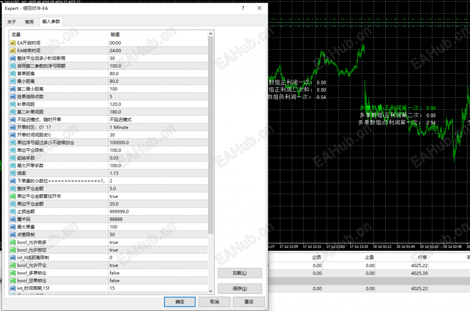Viewport: 470px width, 311px height.
Task: Switch to the 常用 tab
Action: click(29, 22)
